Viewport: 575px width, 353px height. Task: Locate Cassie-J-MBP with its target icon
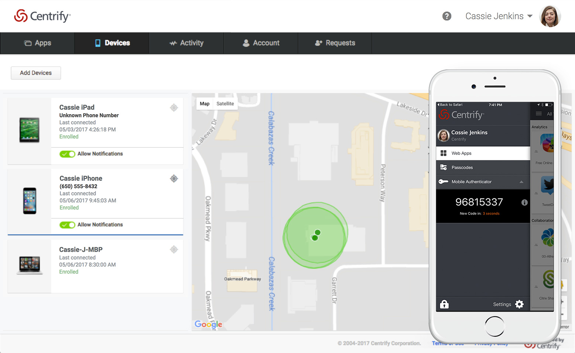pyautogui.click(x=174, y=250)
